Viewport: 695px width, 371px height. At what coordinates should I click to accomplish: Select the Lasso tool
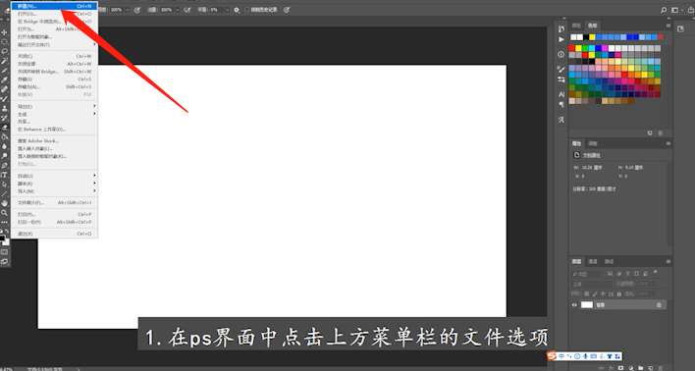pos(5,51)
